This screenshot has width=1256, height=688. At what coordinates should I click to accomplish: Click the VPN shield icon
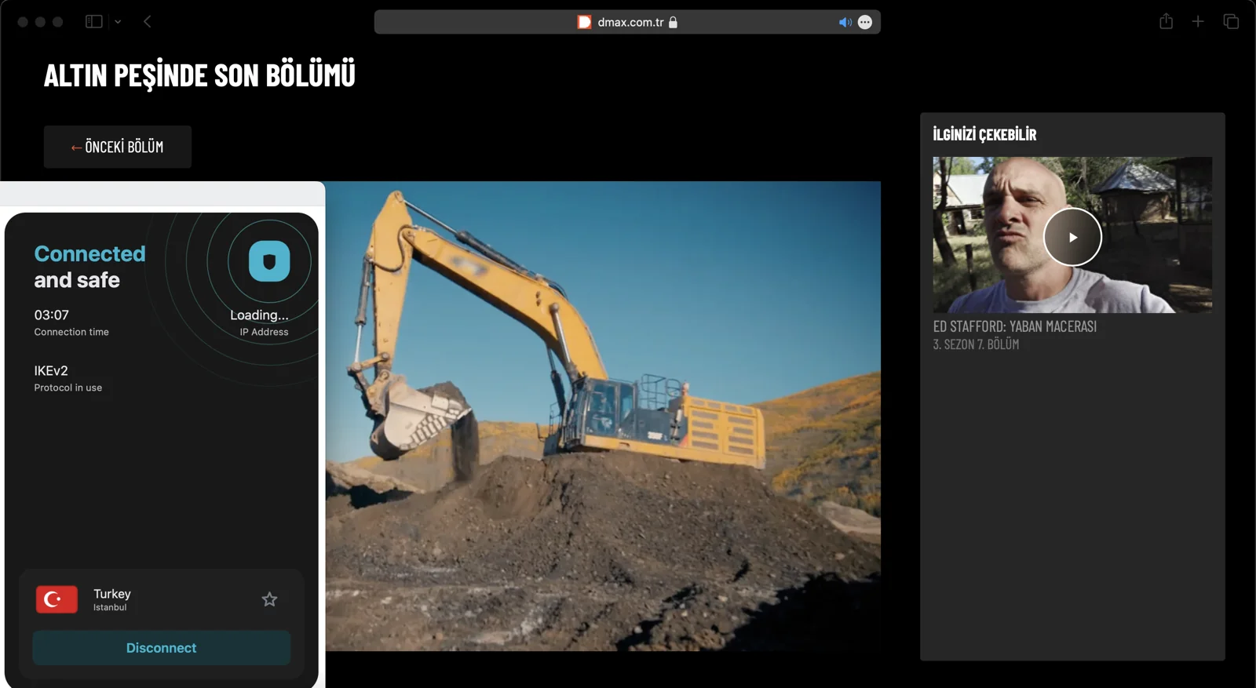269,261
